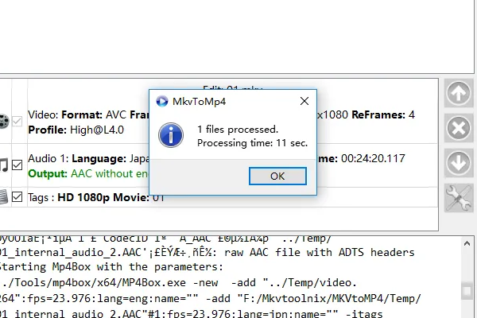This screenshot has height=318, width=477.
Task: Toggle the Tags checkbox
Action: pyautogui.click(x=17, y=197)
